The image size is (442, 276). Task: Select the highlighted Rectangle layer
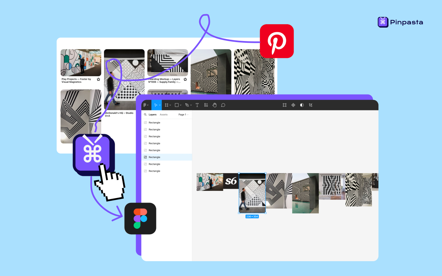point(155,157)
